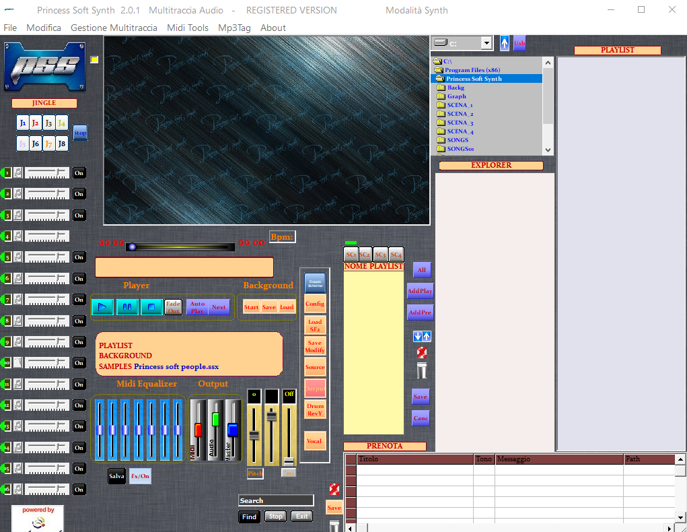The height and width of the screenshot is (532, 687).
Task: Open the Midi Tools menu
Action: (187, 28)
